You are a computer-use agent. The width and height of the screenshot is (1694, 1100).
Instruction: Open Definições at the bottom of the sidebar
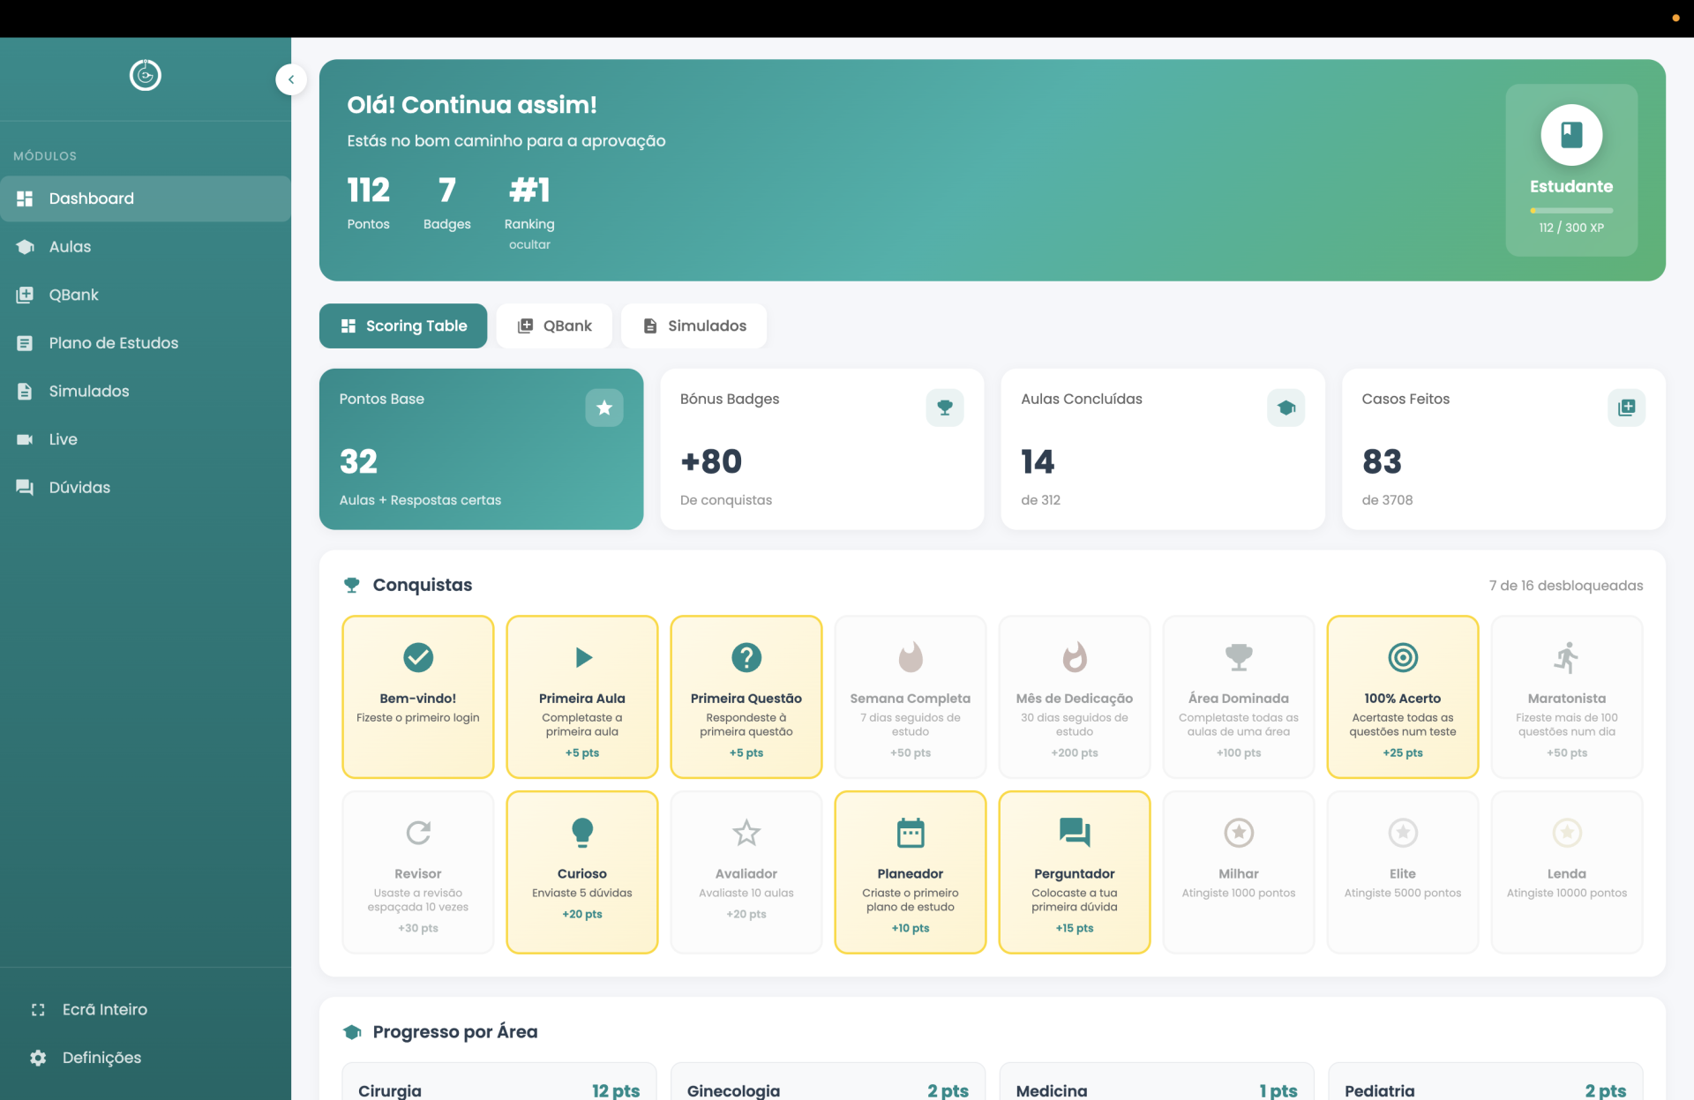coord(101,1058)
